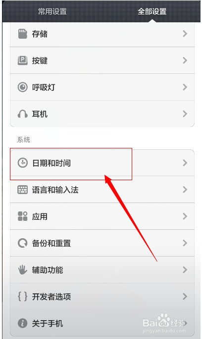Tap the backup circular arrow icon

pyautogui.click(x=22, y=243)
